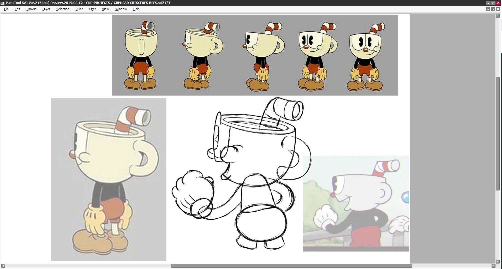Click the Cuphead cutscene screenshot reference
Image resolution: width=502 pixels, height=269 pixels.
pos(356,204)
